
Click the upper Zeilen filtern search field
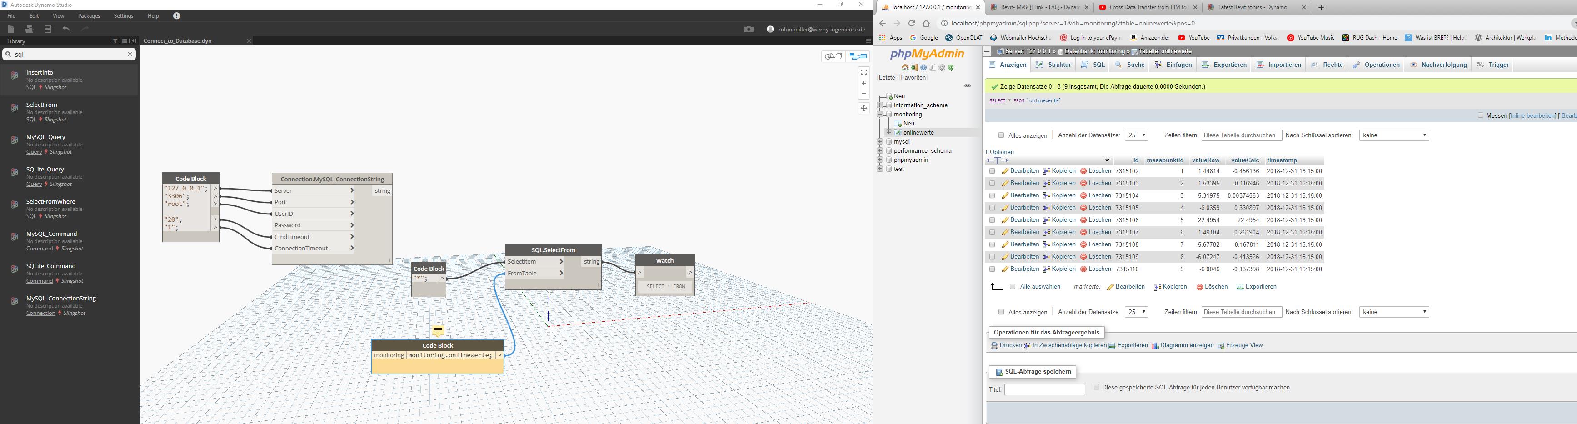coord(1242,135)
